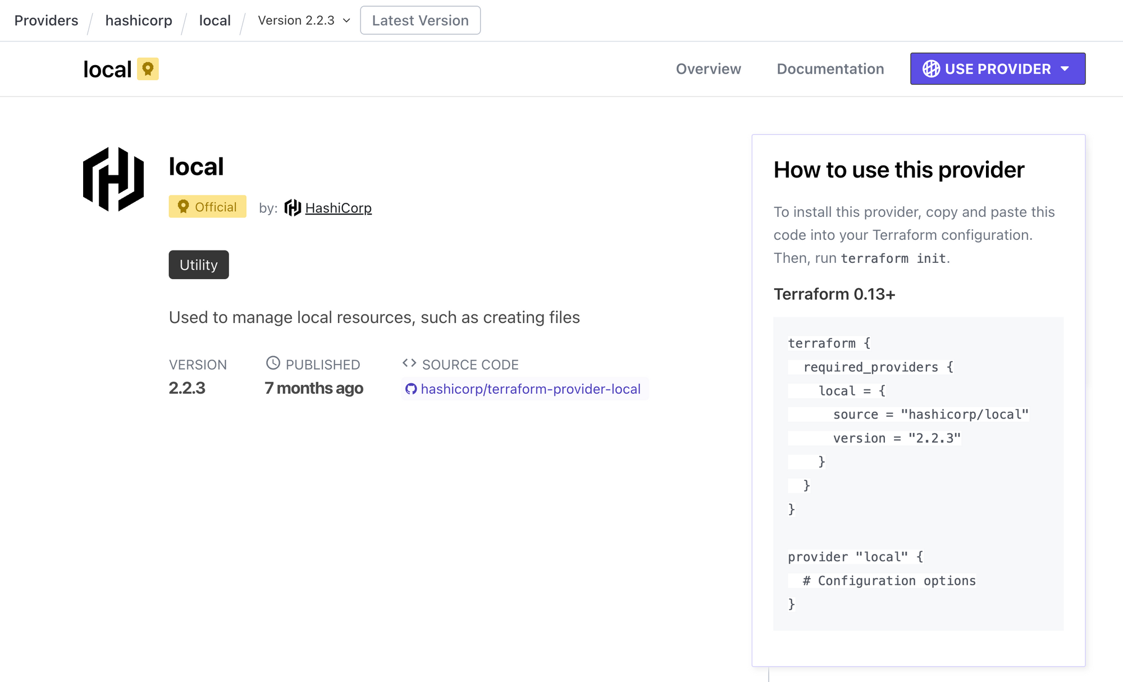Click the GitHub octocat icon
The width and height of the screenshot is (1123, 682).
tap(411, 389)
